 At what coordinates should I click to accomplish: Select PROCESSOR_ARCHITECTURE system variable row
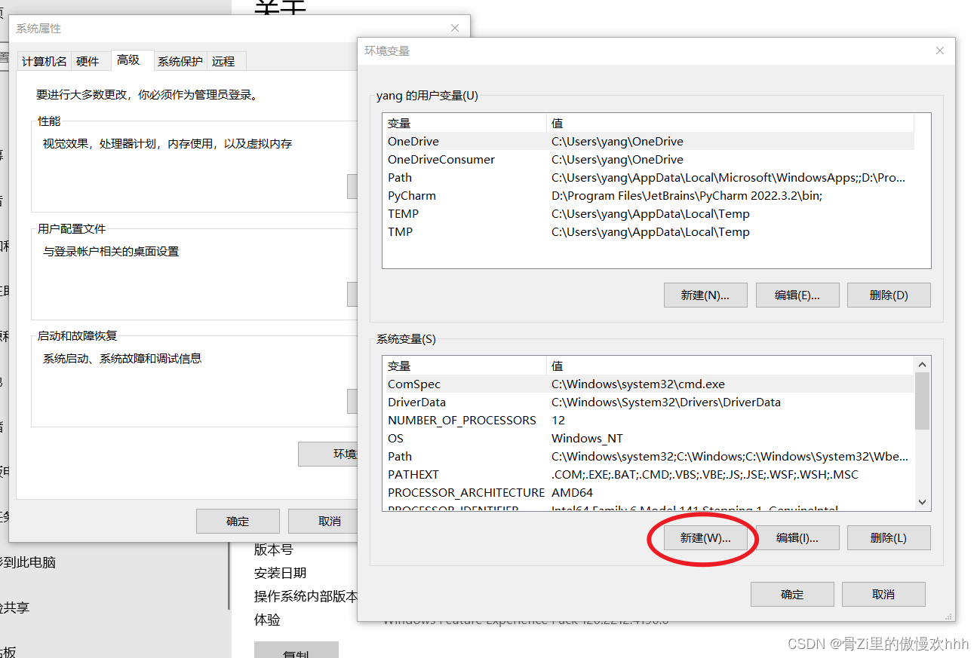point(649,493)
